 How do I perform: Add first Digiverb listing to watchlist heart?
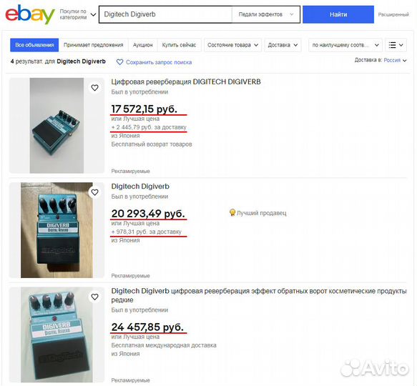tap(94, 88)
